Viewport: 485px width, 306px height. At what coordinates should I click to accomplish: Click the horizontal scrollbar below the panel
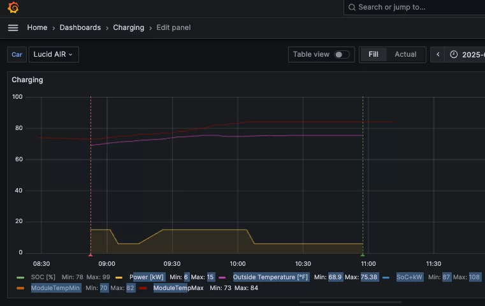(x=351, y=302)
